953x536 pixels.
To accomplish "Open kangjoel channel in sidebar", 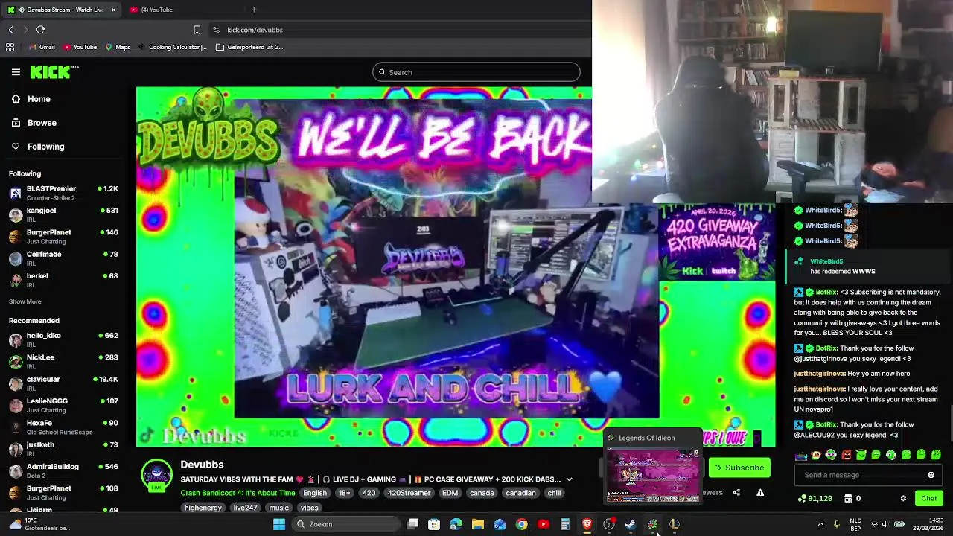I will pyautogui.click(x=63, y=214).
